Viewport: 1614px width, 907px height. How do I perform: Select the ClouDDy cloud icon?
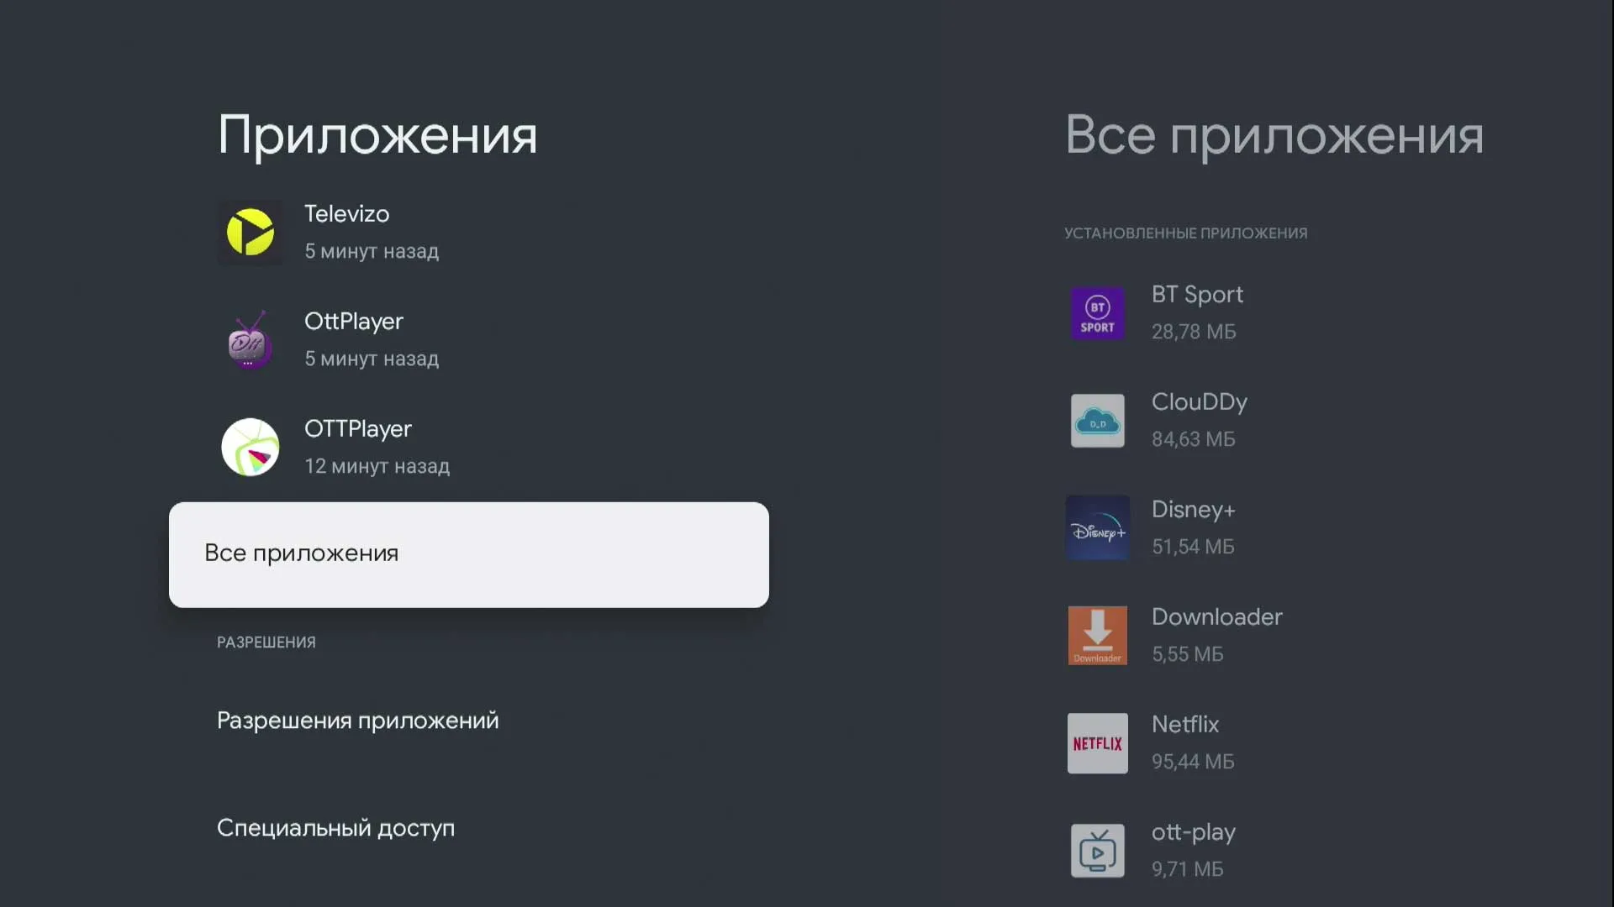(1097, 420)
